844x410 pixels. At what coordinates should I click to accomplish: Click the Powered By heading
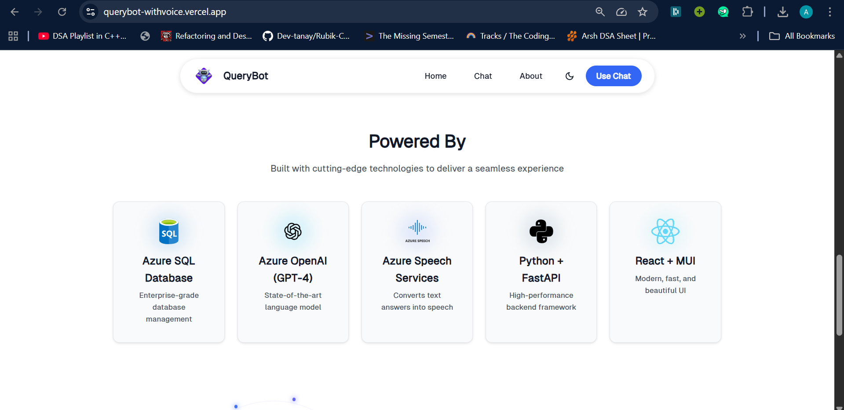pyautogui.click(x=417, y=142)
